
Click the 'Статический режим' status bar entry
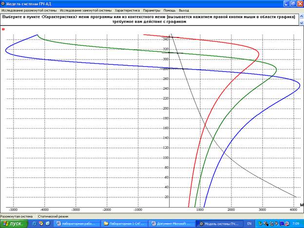[53, 216]
